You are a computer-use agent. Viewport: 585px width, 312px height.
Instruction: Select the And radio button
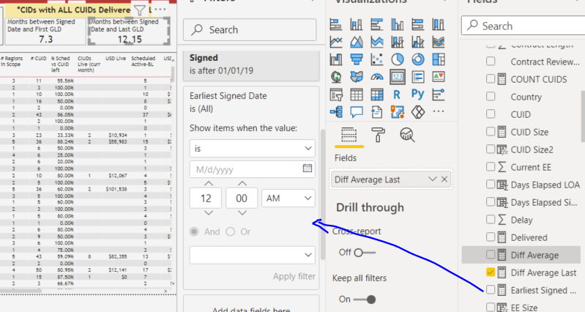(x=194, y=231)
